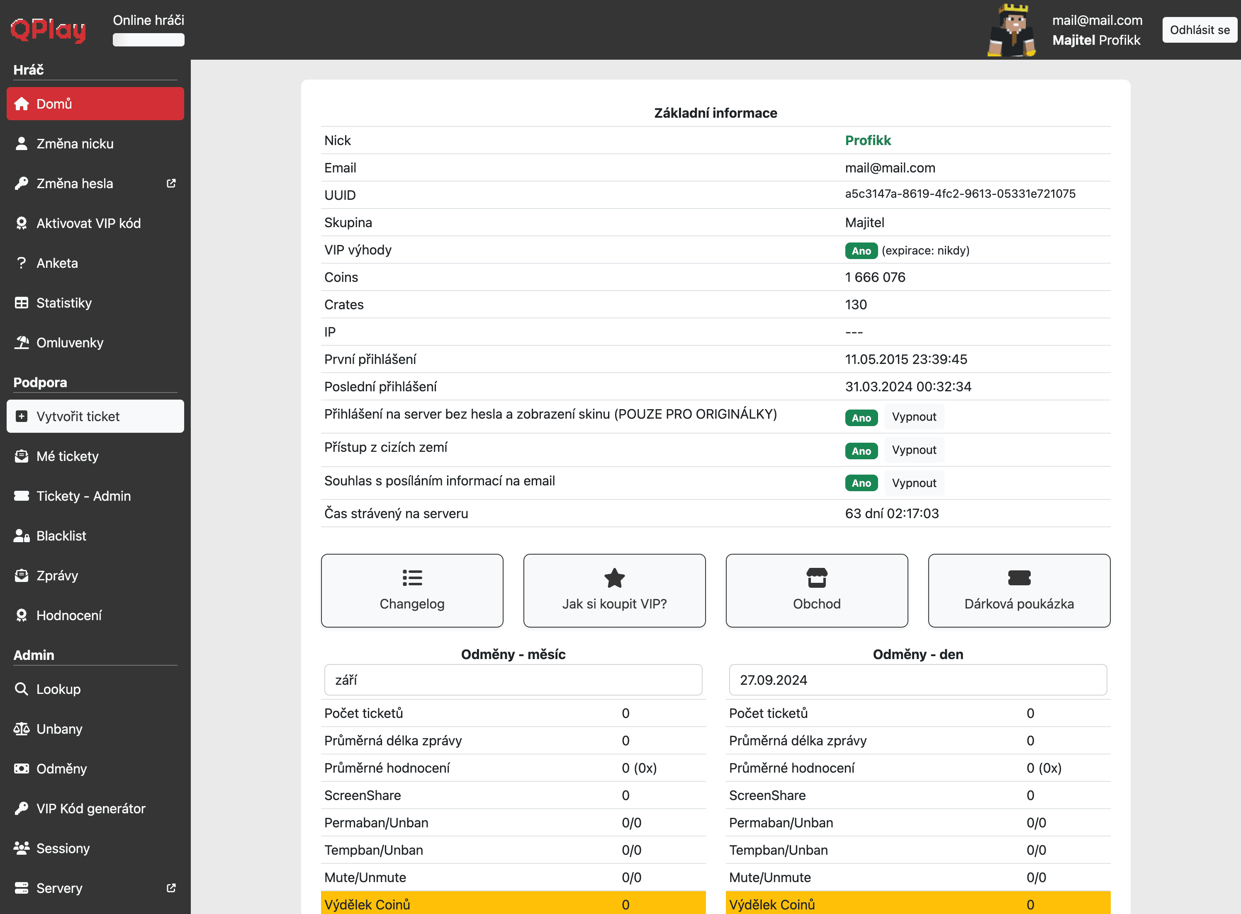Viewport: 1241px width, 914px height.
Task: Open Obchod via the shop icon
Action: [816, 577]
